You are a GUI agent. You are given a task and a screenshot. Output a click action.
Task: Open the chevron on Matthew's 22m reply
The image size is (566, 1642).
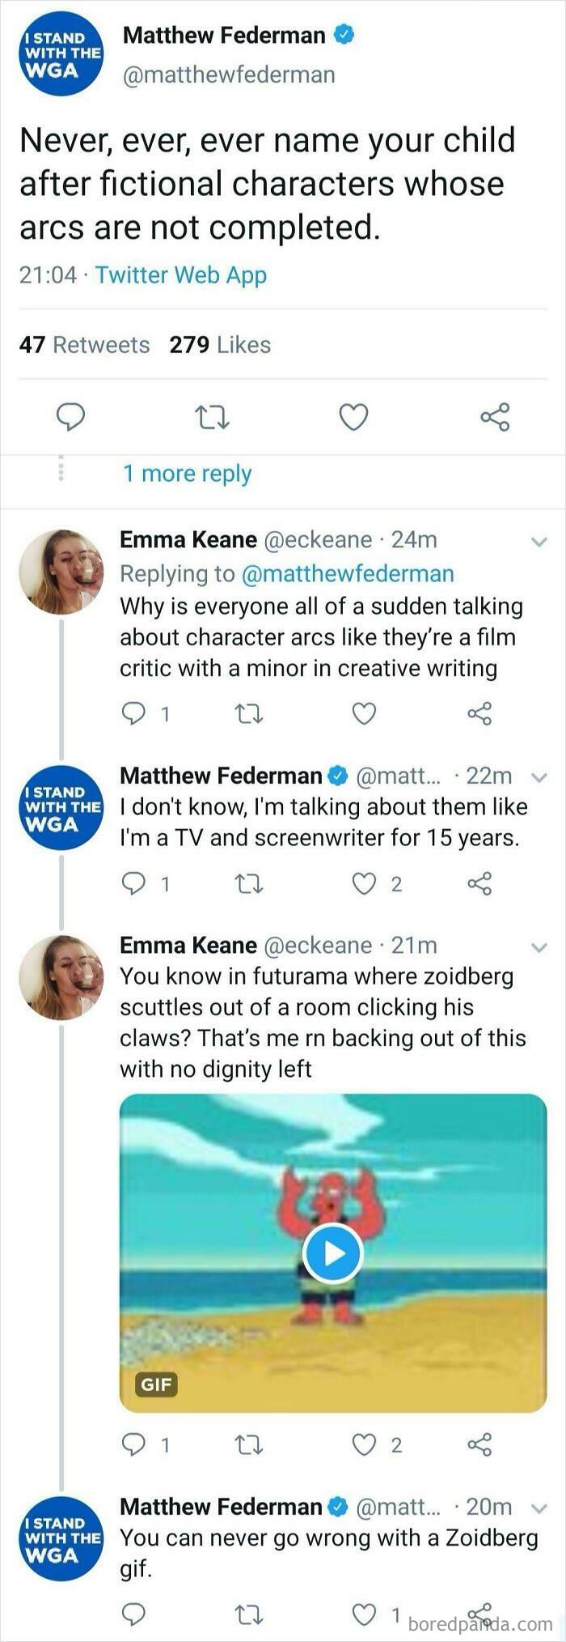pos(540,776)
